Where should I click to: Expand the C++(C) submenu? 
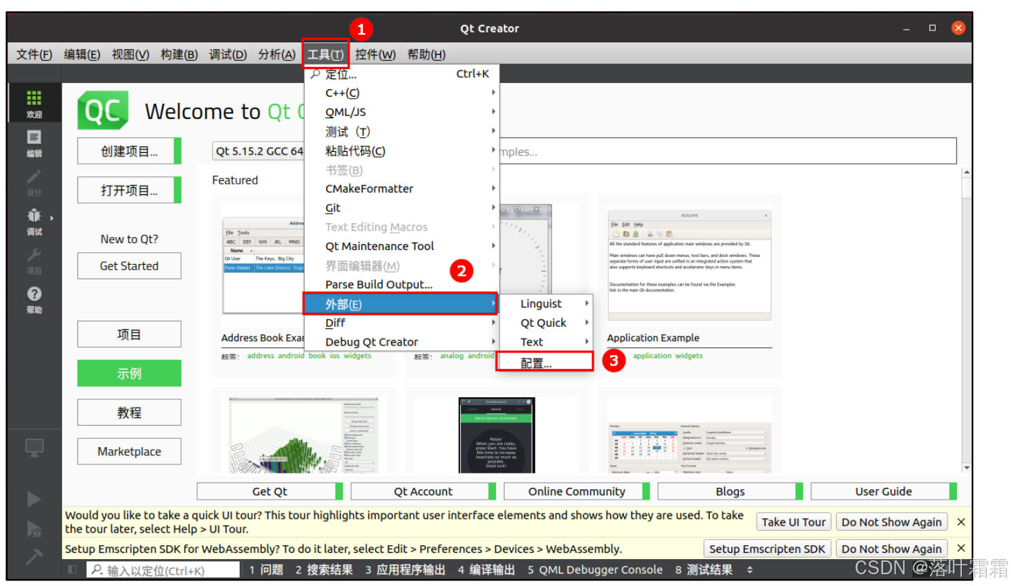pos(401,93)
